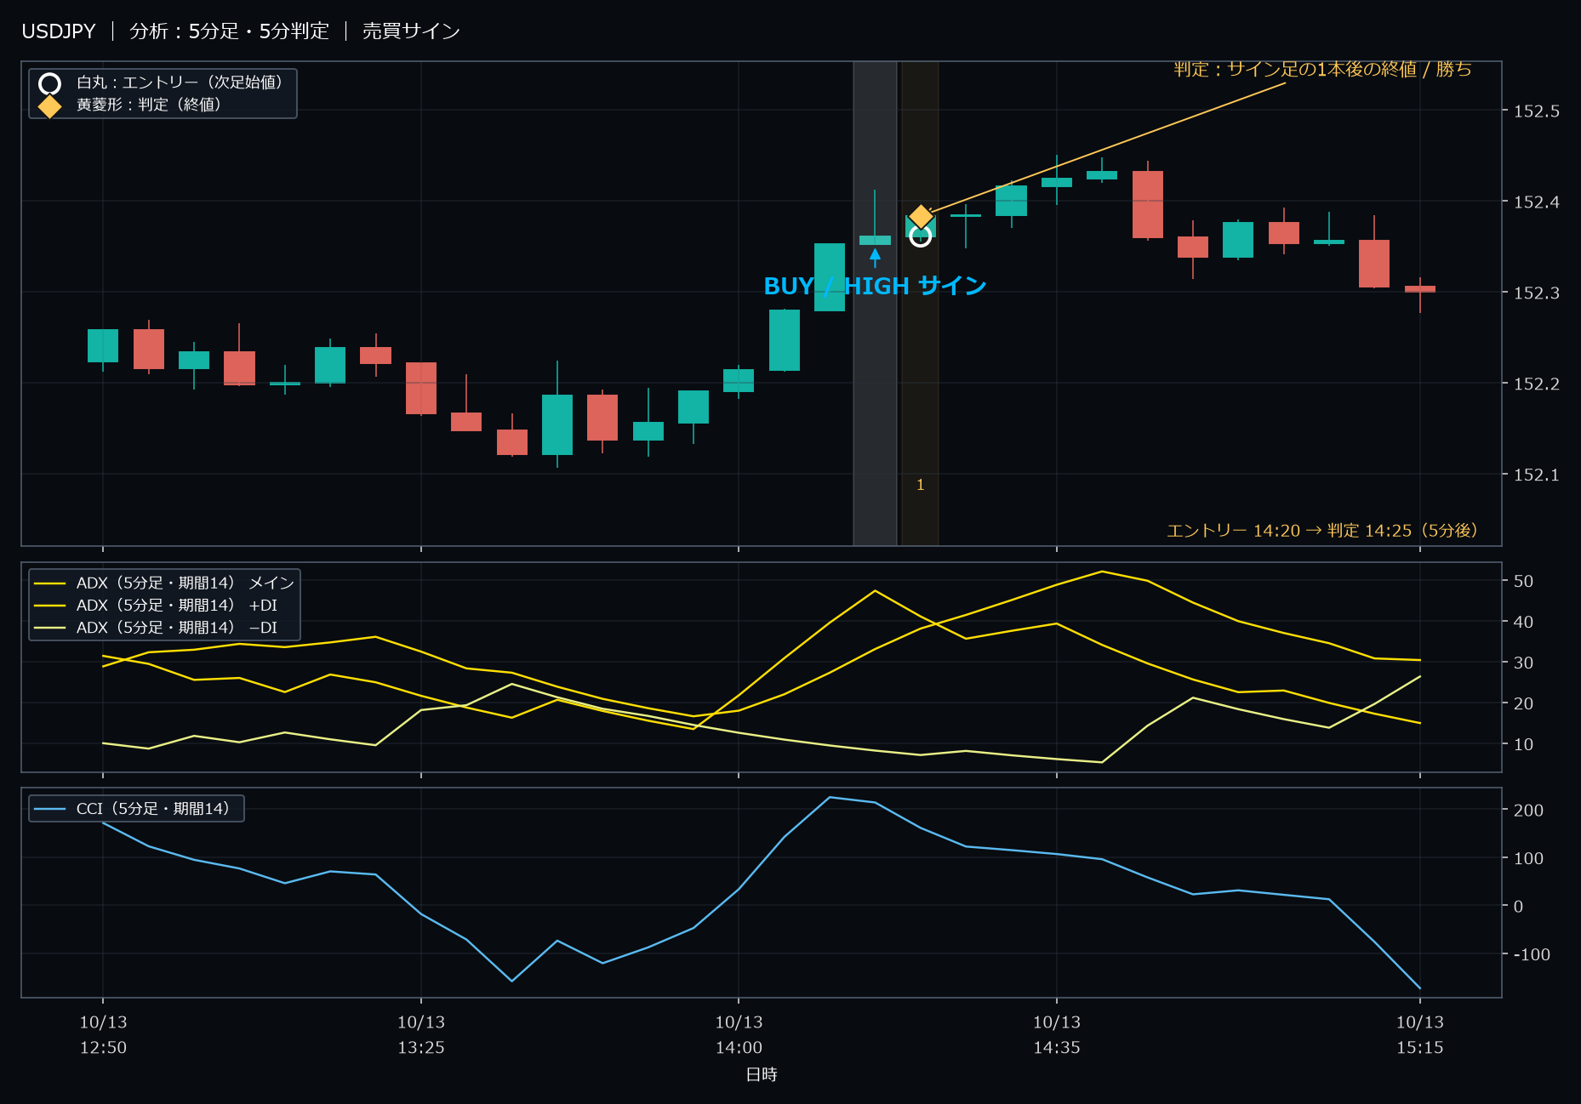1581x1104 pixels.
Task: Click the 152.3 price axis label
Action: 1536,293
